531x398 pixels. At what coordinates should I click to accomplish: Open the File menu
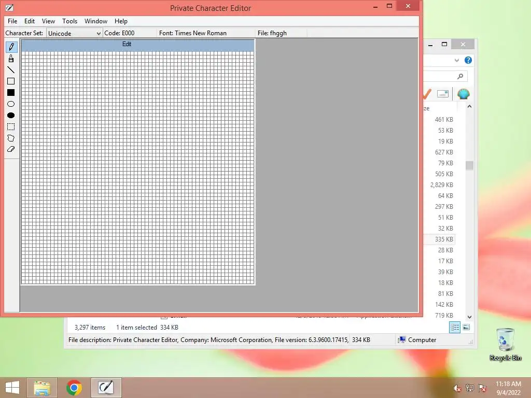click(x=12, y=21)
